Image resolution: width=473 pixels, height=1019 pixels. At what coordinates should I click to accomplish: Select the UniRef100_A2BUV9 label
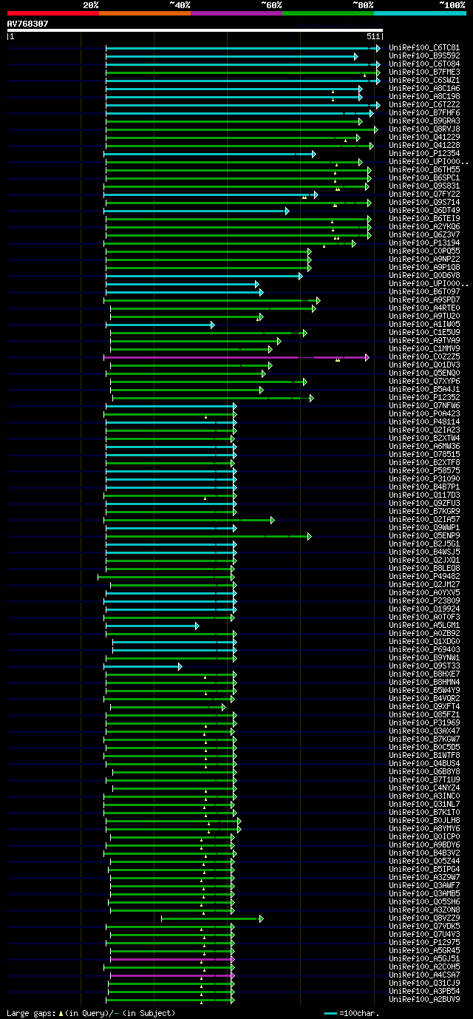tap(424, 1000)
